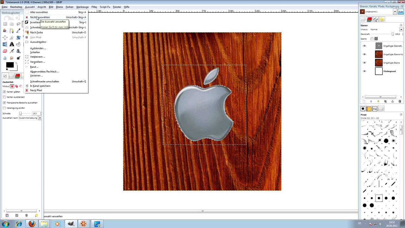Lower the layer with green down arrow
Image resolution: width=405 pixels, height=228 pixels.
[378, 101]
